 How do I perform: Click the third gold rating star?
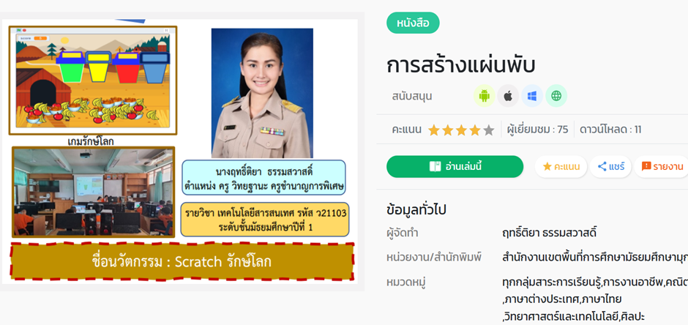point(461,130)
